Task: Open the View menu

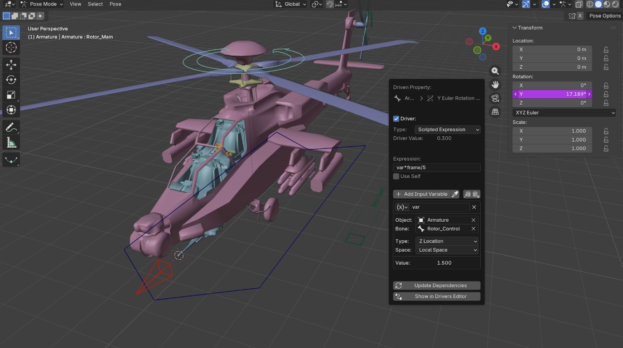Action: coord(75,4)
